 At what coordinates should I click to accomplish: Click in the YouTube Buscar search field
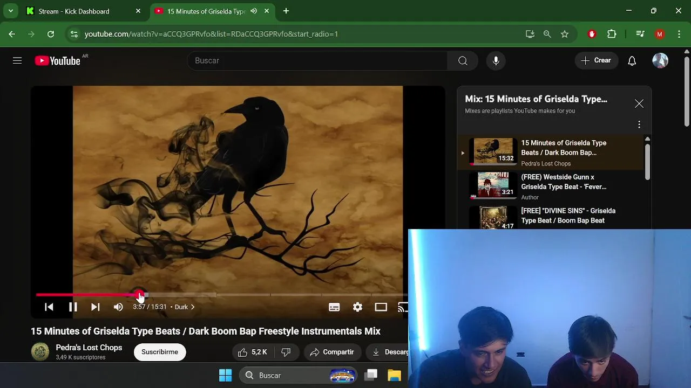coord(317,61)
